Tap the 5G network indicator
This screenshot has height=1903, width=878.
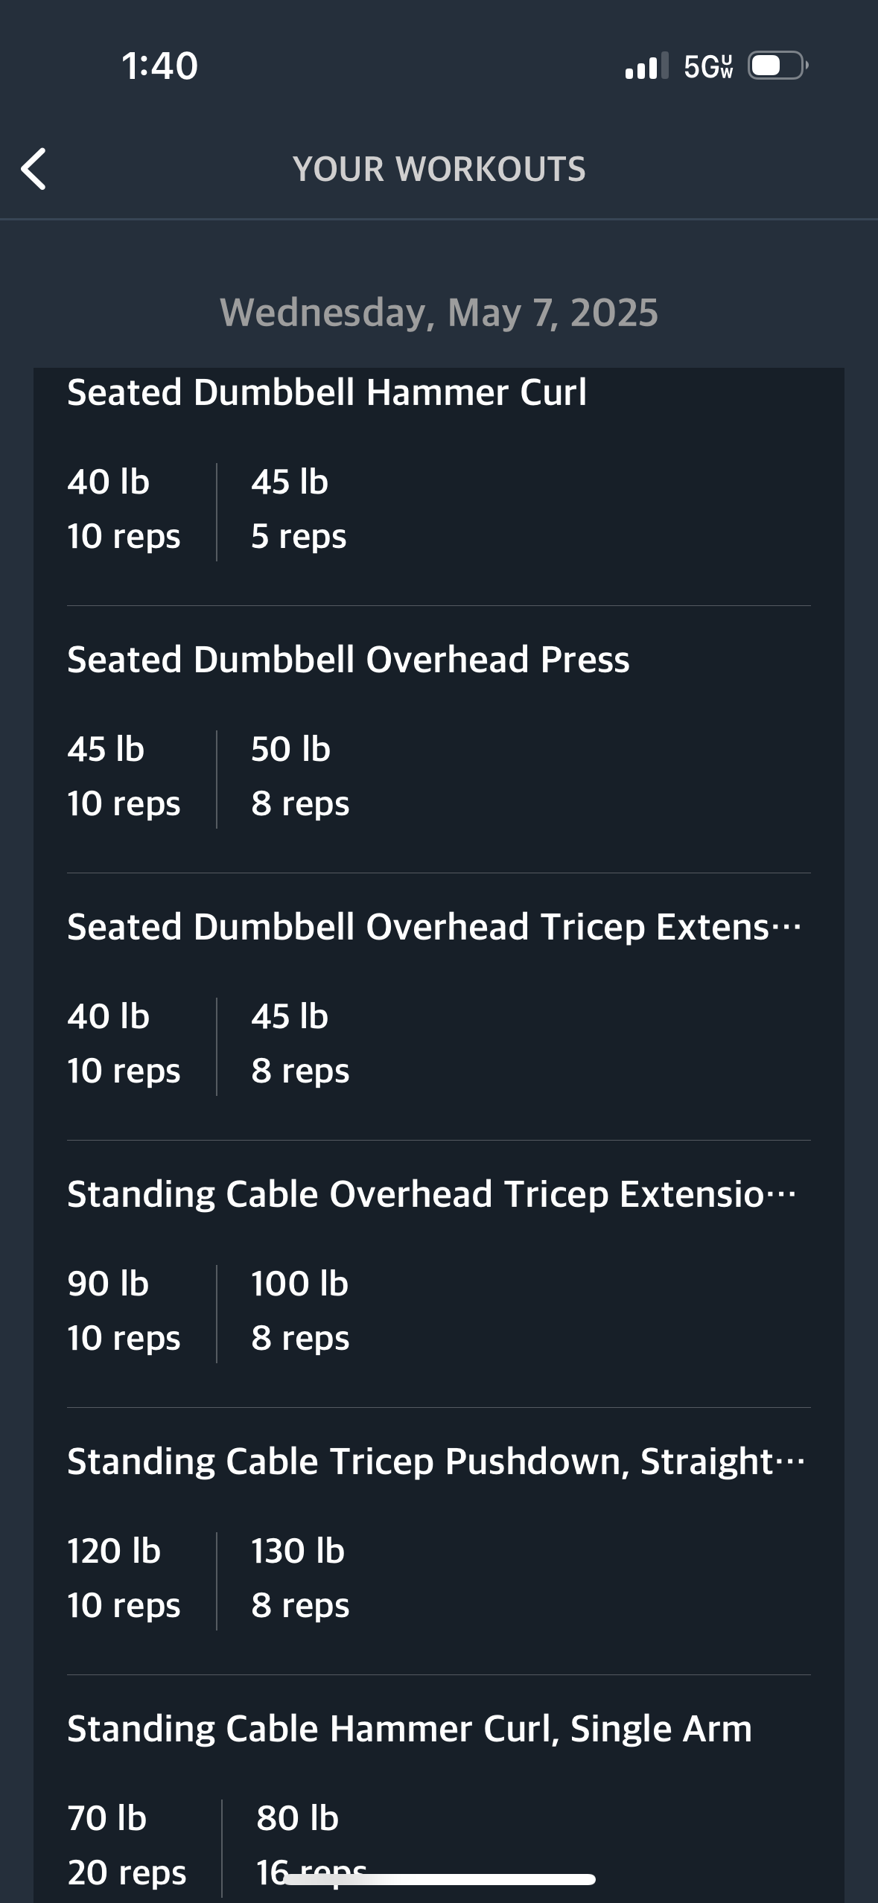708,66
